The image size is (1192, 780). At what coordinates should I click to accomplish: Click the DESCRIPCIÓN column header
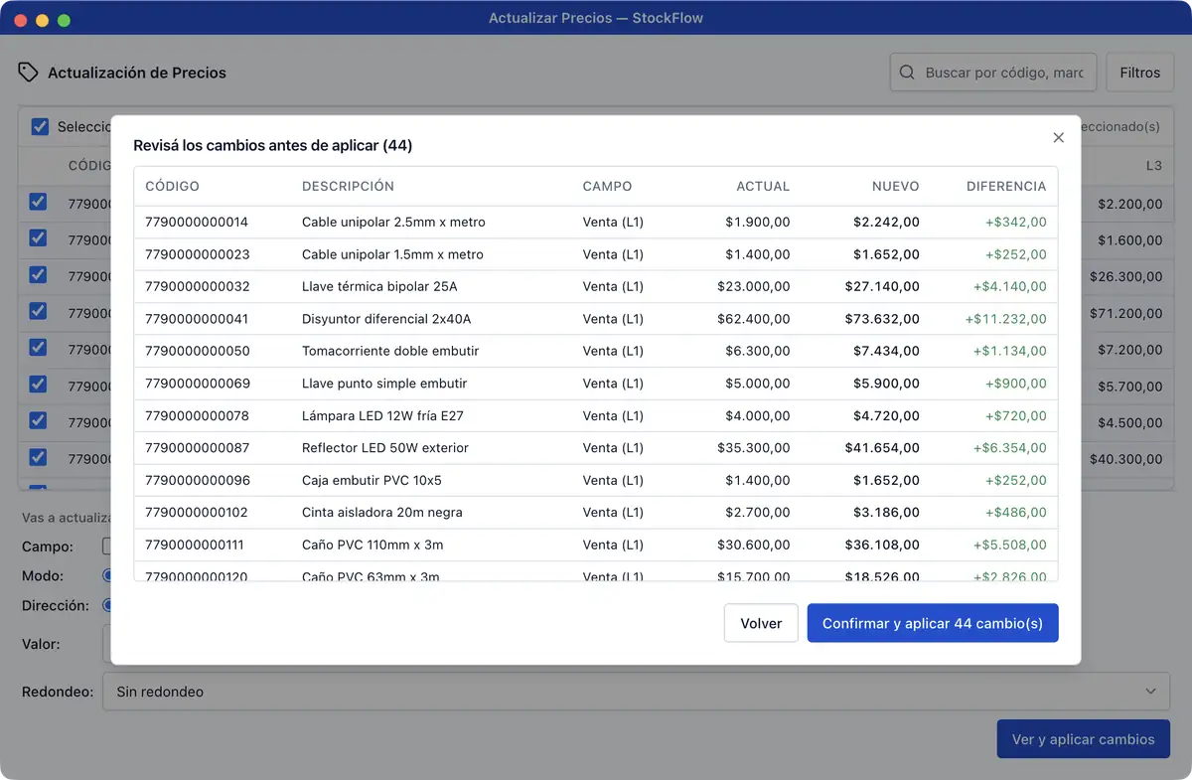[348, 186]
